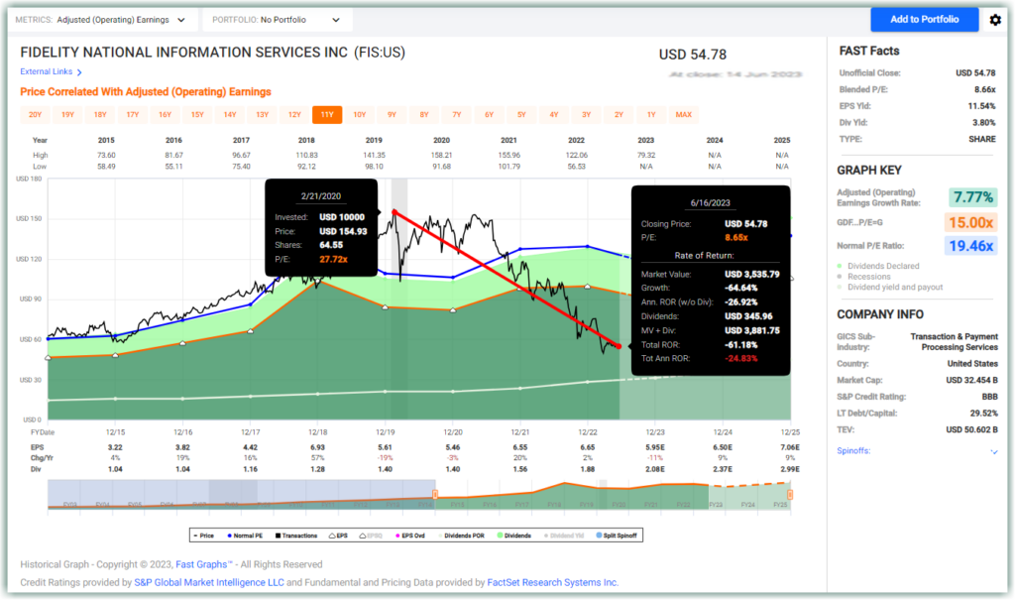Viewport: 1015px width, 600px height.
Task: Select the 15Y time range tab
Action: tap(197, 115)
